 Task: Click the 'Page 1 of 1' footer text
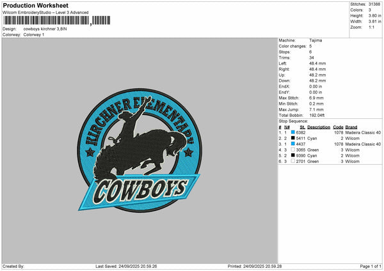(x=371, y=267)
